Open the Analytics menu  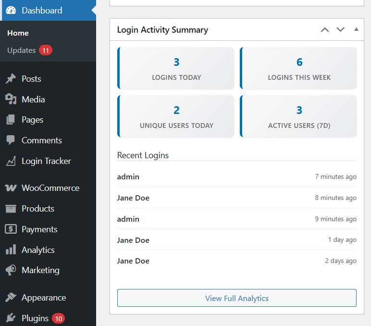click(38, 250)
